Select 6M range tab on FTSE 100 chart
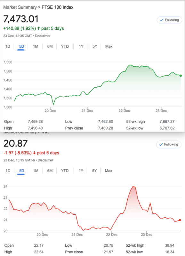The width and height of the screenshot is (185, 256). click(x=50, y=46)
